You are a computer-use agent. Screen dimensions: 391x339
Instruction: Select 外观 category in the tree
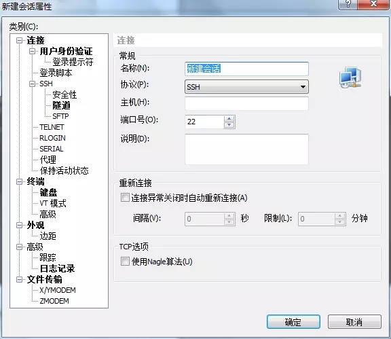35,225
